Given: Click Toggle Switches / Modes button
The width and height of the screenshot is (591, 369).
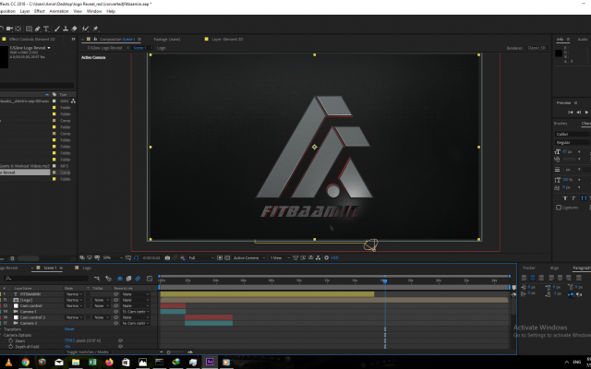Looking at the screenshot, I should point(88,352).
